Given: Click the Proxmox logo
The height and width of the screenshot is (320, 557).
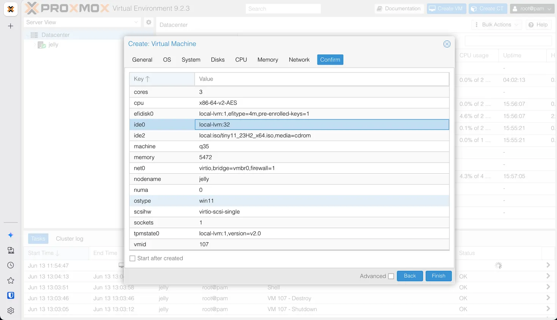Looking at the screenshot, I should tap(67, 8).
